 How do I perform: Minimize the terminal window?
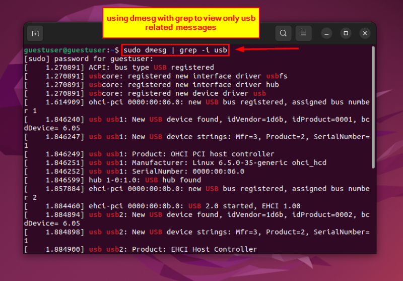point(326,33)
